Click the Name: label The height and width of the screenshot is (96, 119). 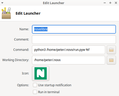tap(24, 29)
